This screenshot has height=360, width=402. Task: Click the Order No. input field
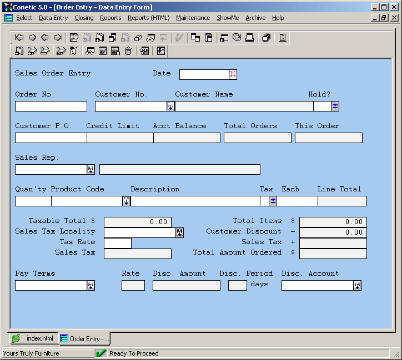point(51,106)
